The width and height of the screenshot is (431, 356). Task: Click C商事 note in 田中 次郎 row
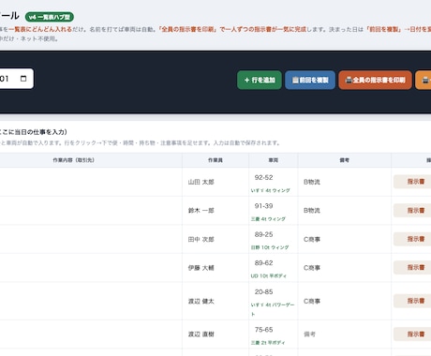(x=312, y=240)
